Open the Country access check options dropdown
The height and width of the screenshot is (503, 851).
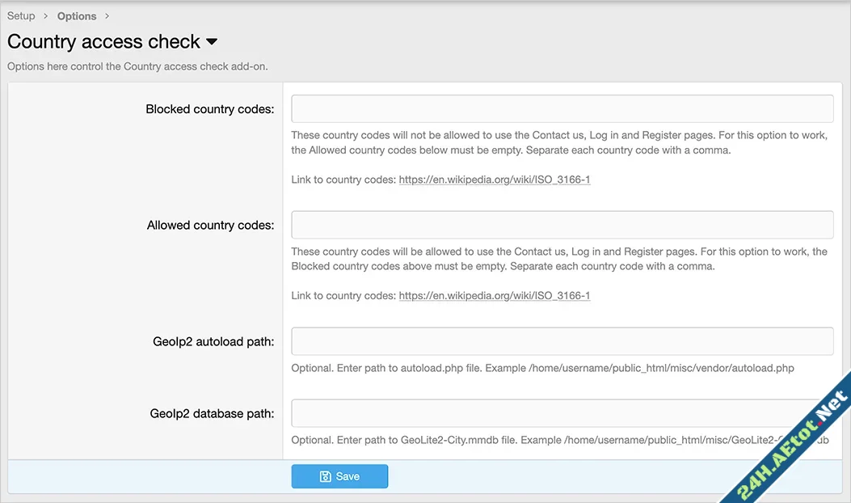[210, 42]
